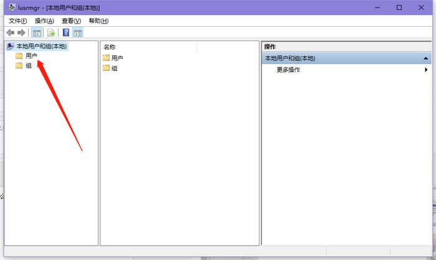
Task: Click the 操作 pane title
Action: pyautogui.click(x=270, y=47)
